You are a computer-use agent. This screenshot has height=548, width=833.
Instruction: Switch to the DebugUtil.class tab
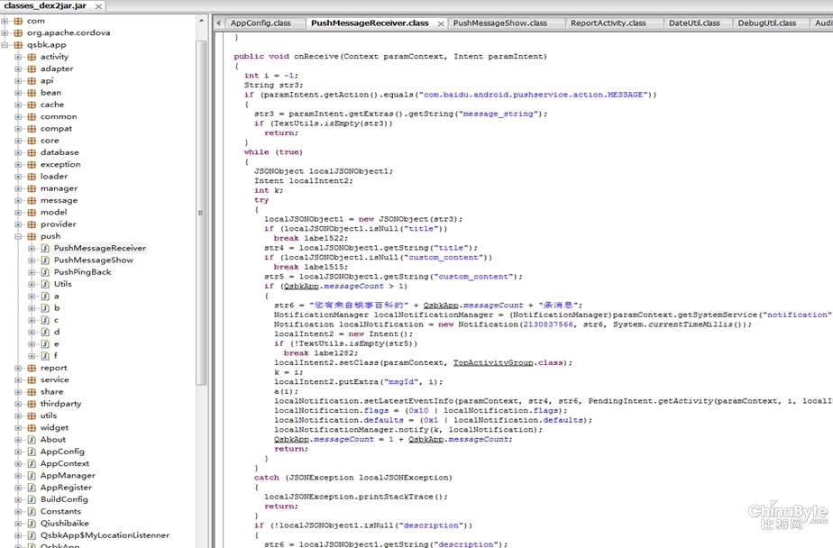pyautogui.click(x=766, y=23)
